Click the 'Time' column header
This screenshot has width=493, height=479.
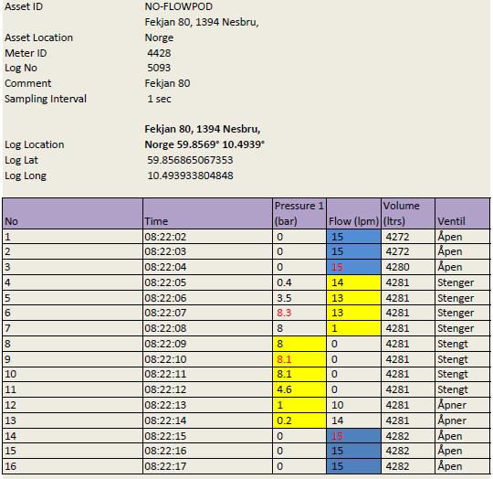point(207,214)
